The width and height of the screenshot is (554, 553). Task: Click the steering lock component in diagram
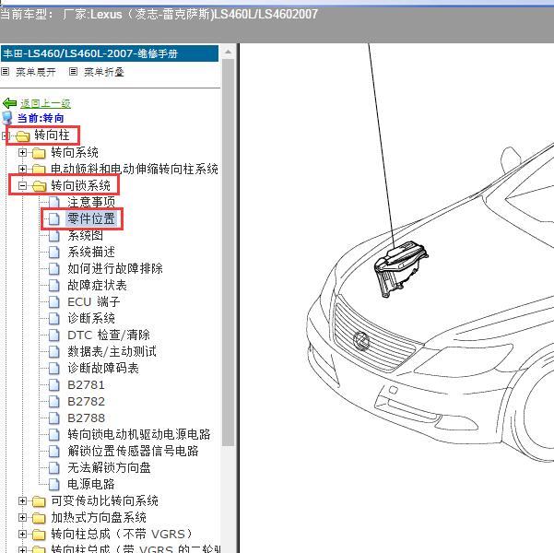coord(401,268)
